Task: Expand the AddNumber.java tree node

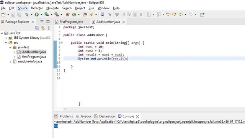Action: [x=15, y=52]
